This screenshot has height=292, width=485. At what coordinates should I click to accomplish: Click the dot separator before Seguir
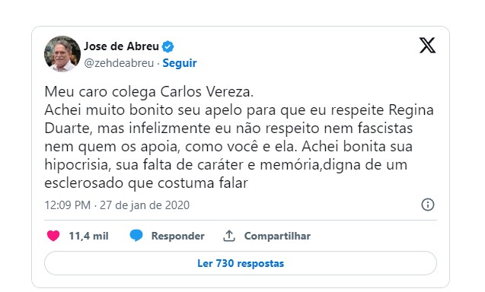(158, 63)
